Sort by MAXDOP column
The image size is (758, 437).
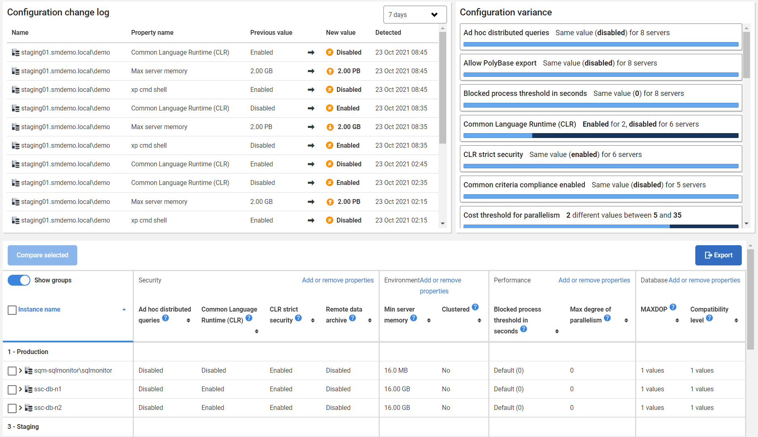click(677, 320)
